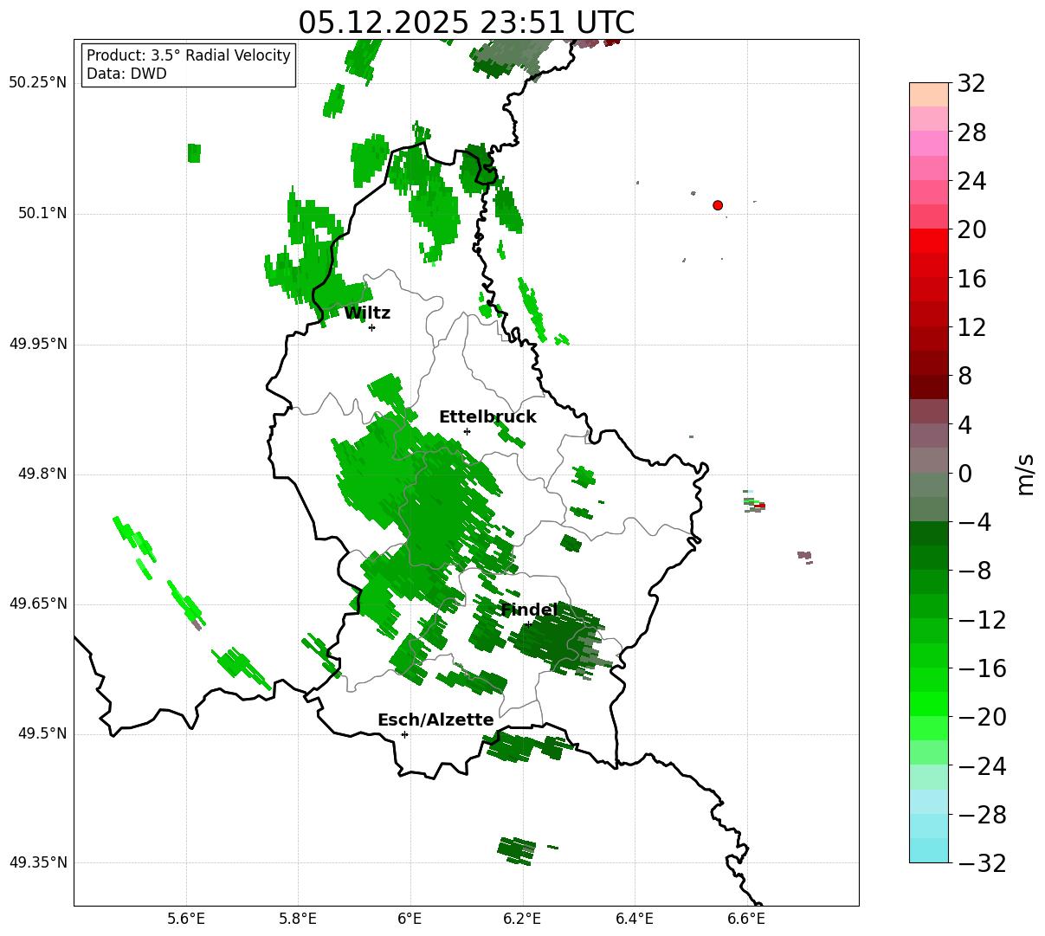Click the 50.25°N latitude label
The image size is (1045, 936).
tap(37, 83)
